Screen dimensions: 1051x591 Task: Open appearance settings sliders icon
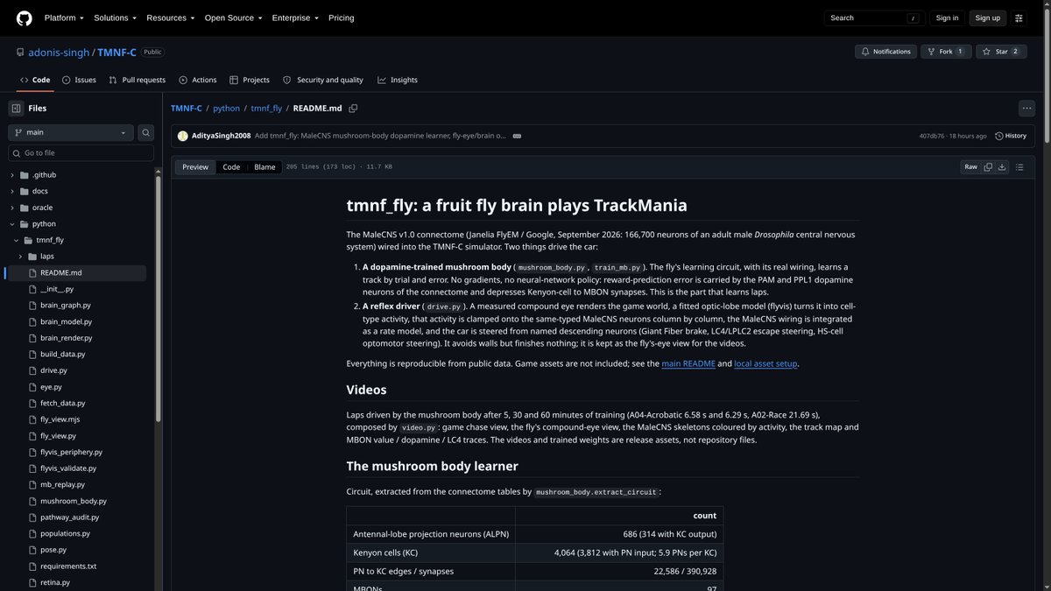tap(1019, 18)
